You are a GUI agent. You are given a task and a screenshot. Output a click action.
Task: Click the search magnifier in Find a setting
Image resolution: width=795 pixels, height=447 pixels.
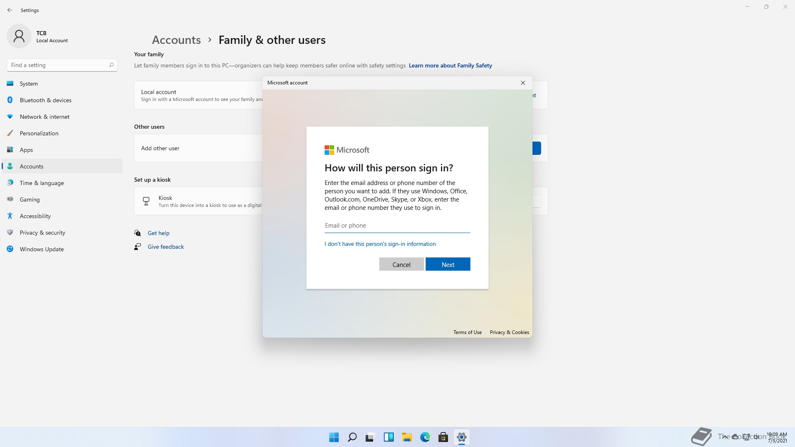coord(111,65)
